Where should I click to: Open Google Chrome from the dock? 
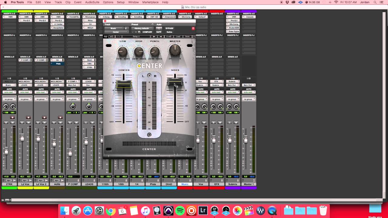point(111,210)
